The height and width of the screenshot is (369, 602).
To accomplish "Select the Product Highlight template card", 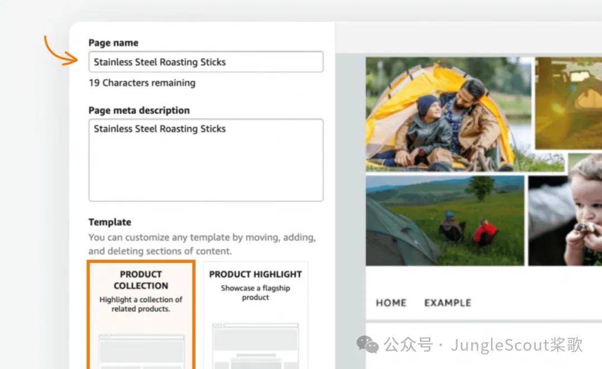I will coord(255,316).
